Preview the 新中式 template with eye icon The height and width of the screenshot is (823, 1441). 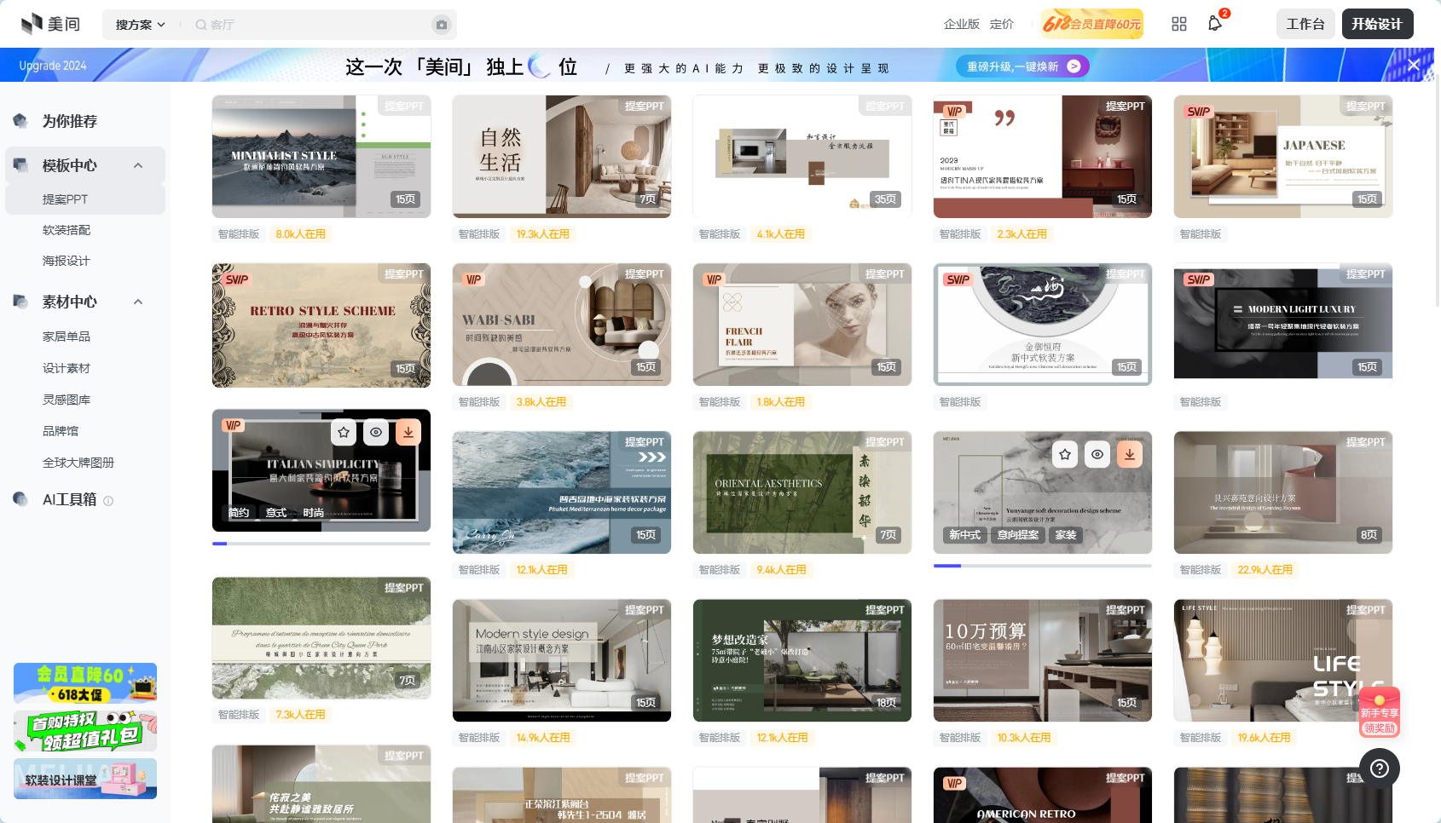coord(1097,454)
